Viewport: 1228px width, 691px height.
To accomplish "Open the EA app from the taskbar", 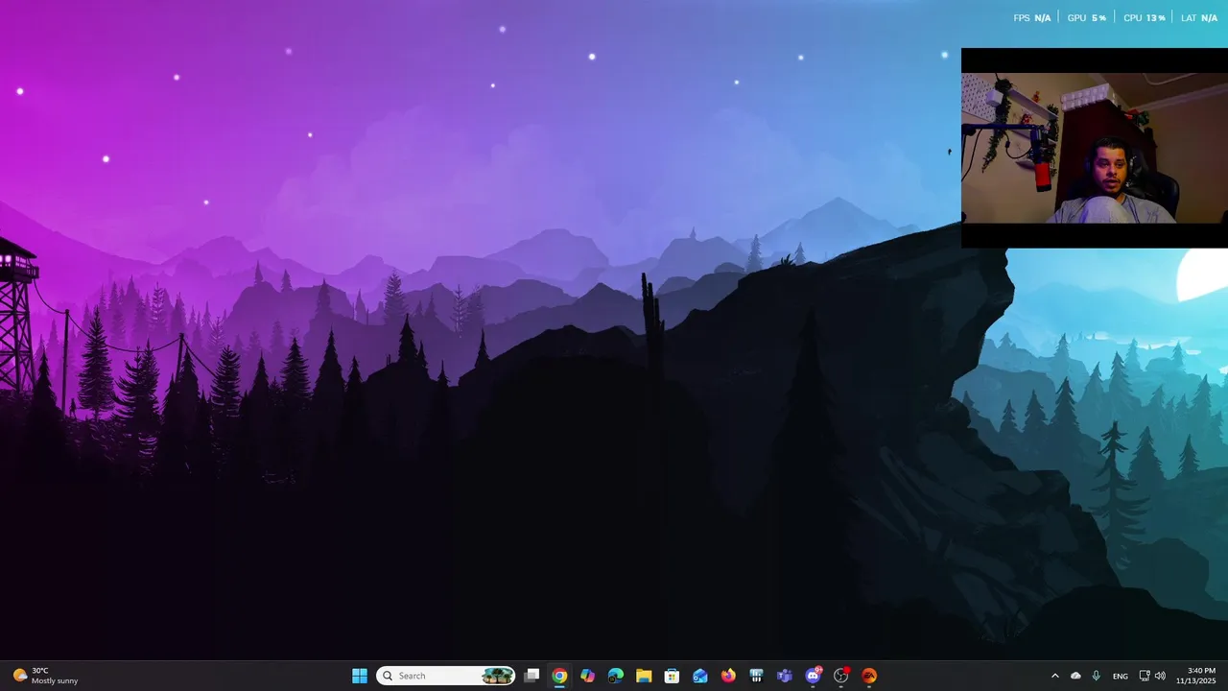I will click(869, 676).
